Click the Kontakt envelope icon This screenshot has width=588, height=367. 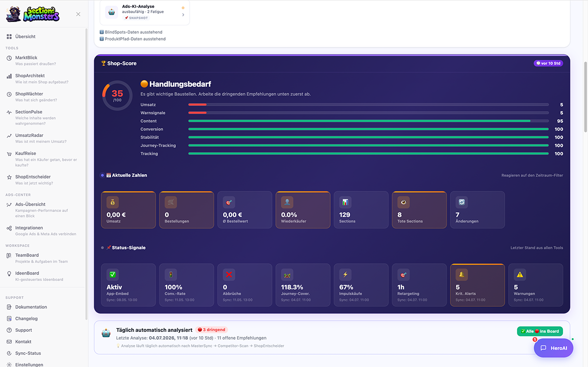[9, 342]
